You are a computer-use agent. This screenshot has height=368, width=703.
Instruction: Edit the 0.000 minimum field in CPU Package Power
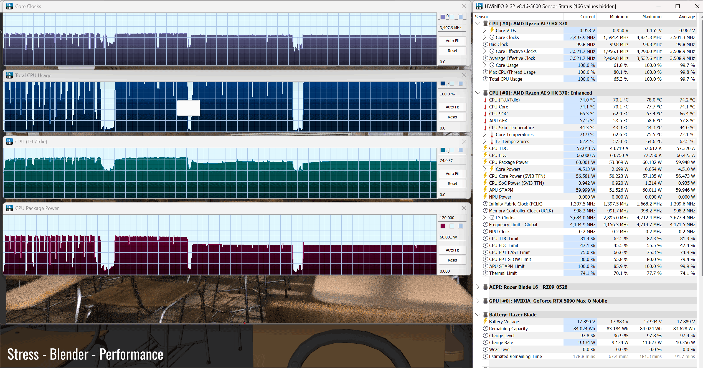tap(452, 271)
